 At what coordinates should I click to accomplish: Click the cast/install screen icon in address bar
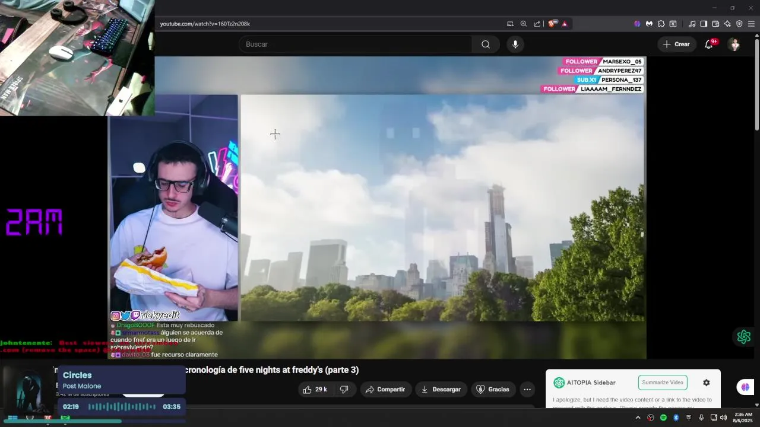510,24
